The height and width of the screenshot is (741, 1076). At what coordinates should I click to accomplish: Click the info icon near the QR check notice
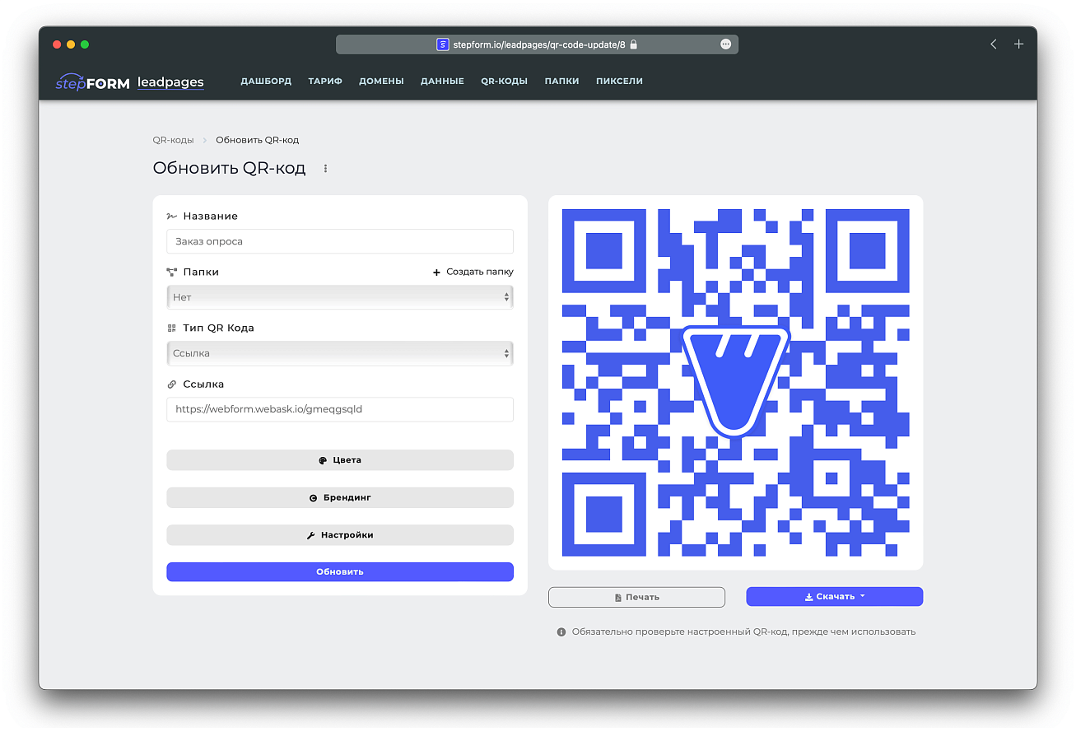561,632
